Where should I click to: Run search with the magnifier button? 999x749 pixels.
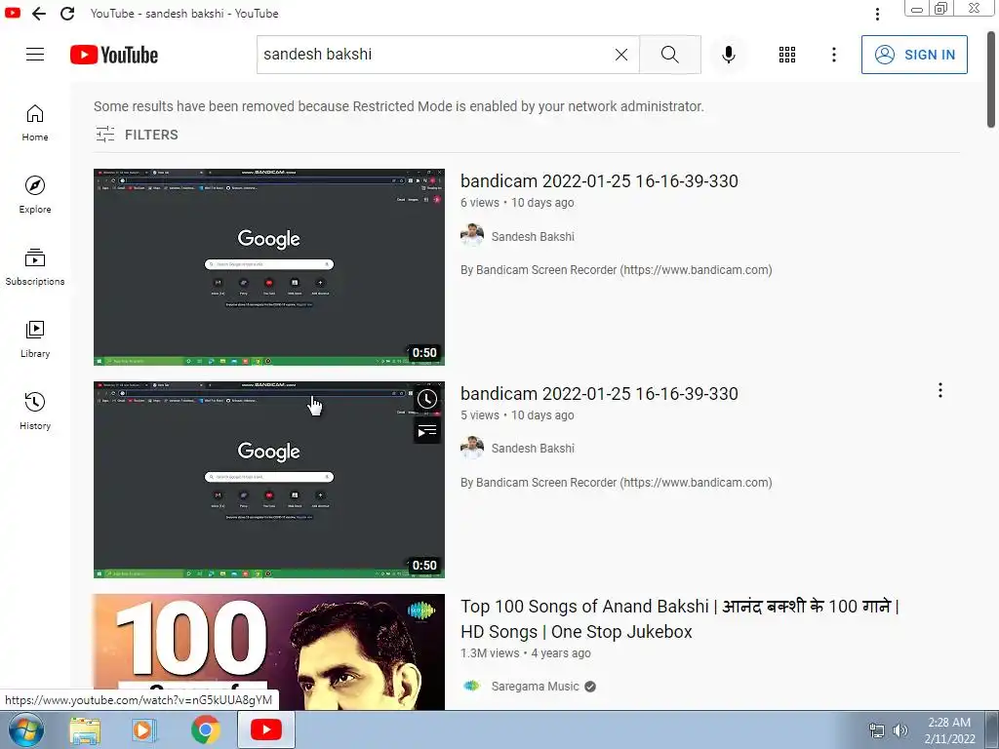[669, 55]
